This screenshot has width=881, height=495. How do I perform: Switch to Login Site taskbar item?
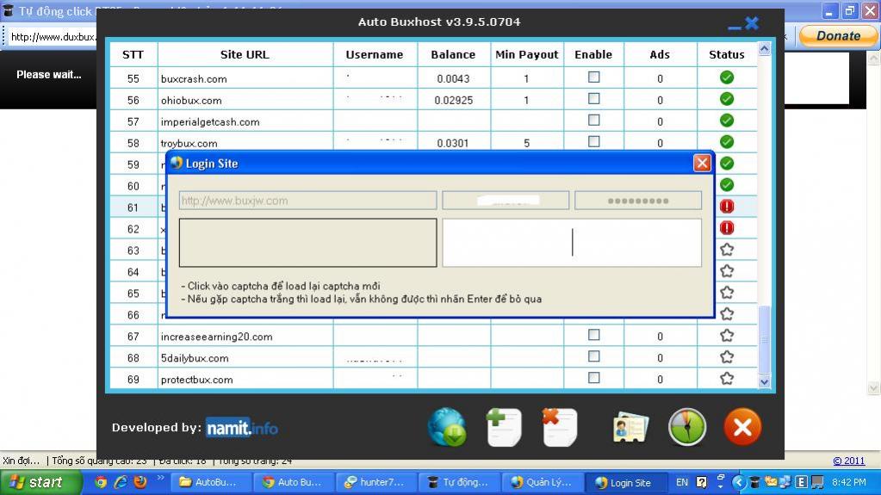pyautogui.click(x=624, y=482)
